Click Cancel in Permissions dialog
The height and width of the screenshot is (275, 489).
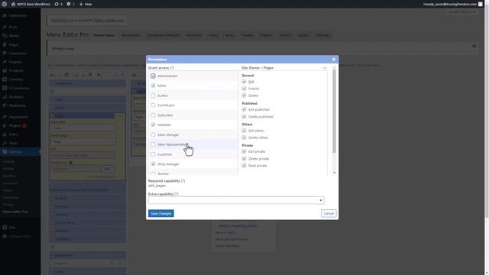click(329, 214)
